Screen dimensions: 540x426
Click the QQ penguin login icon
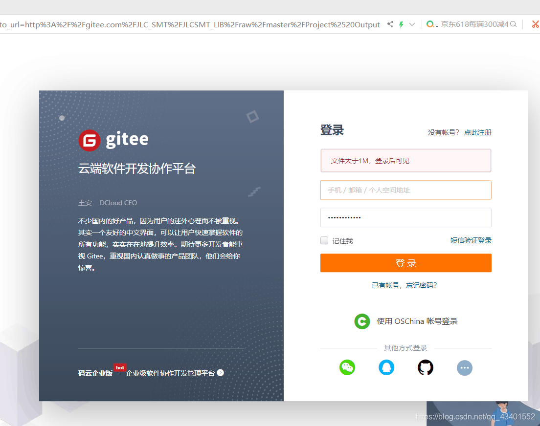click(386, 367)
